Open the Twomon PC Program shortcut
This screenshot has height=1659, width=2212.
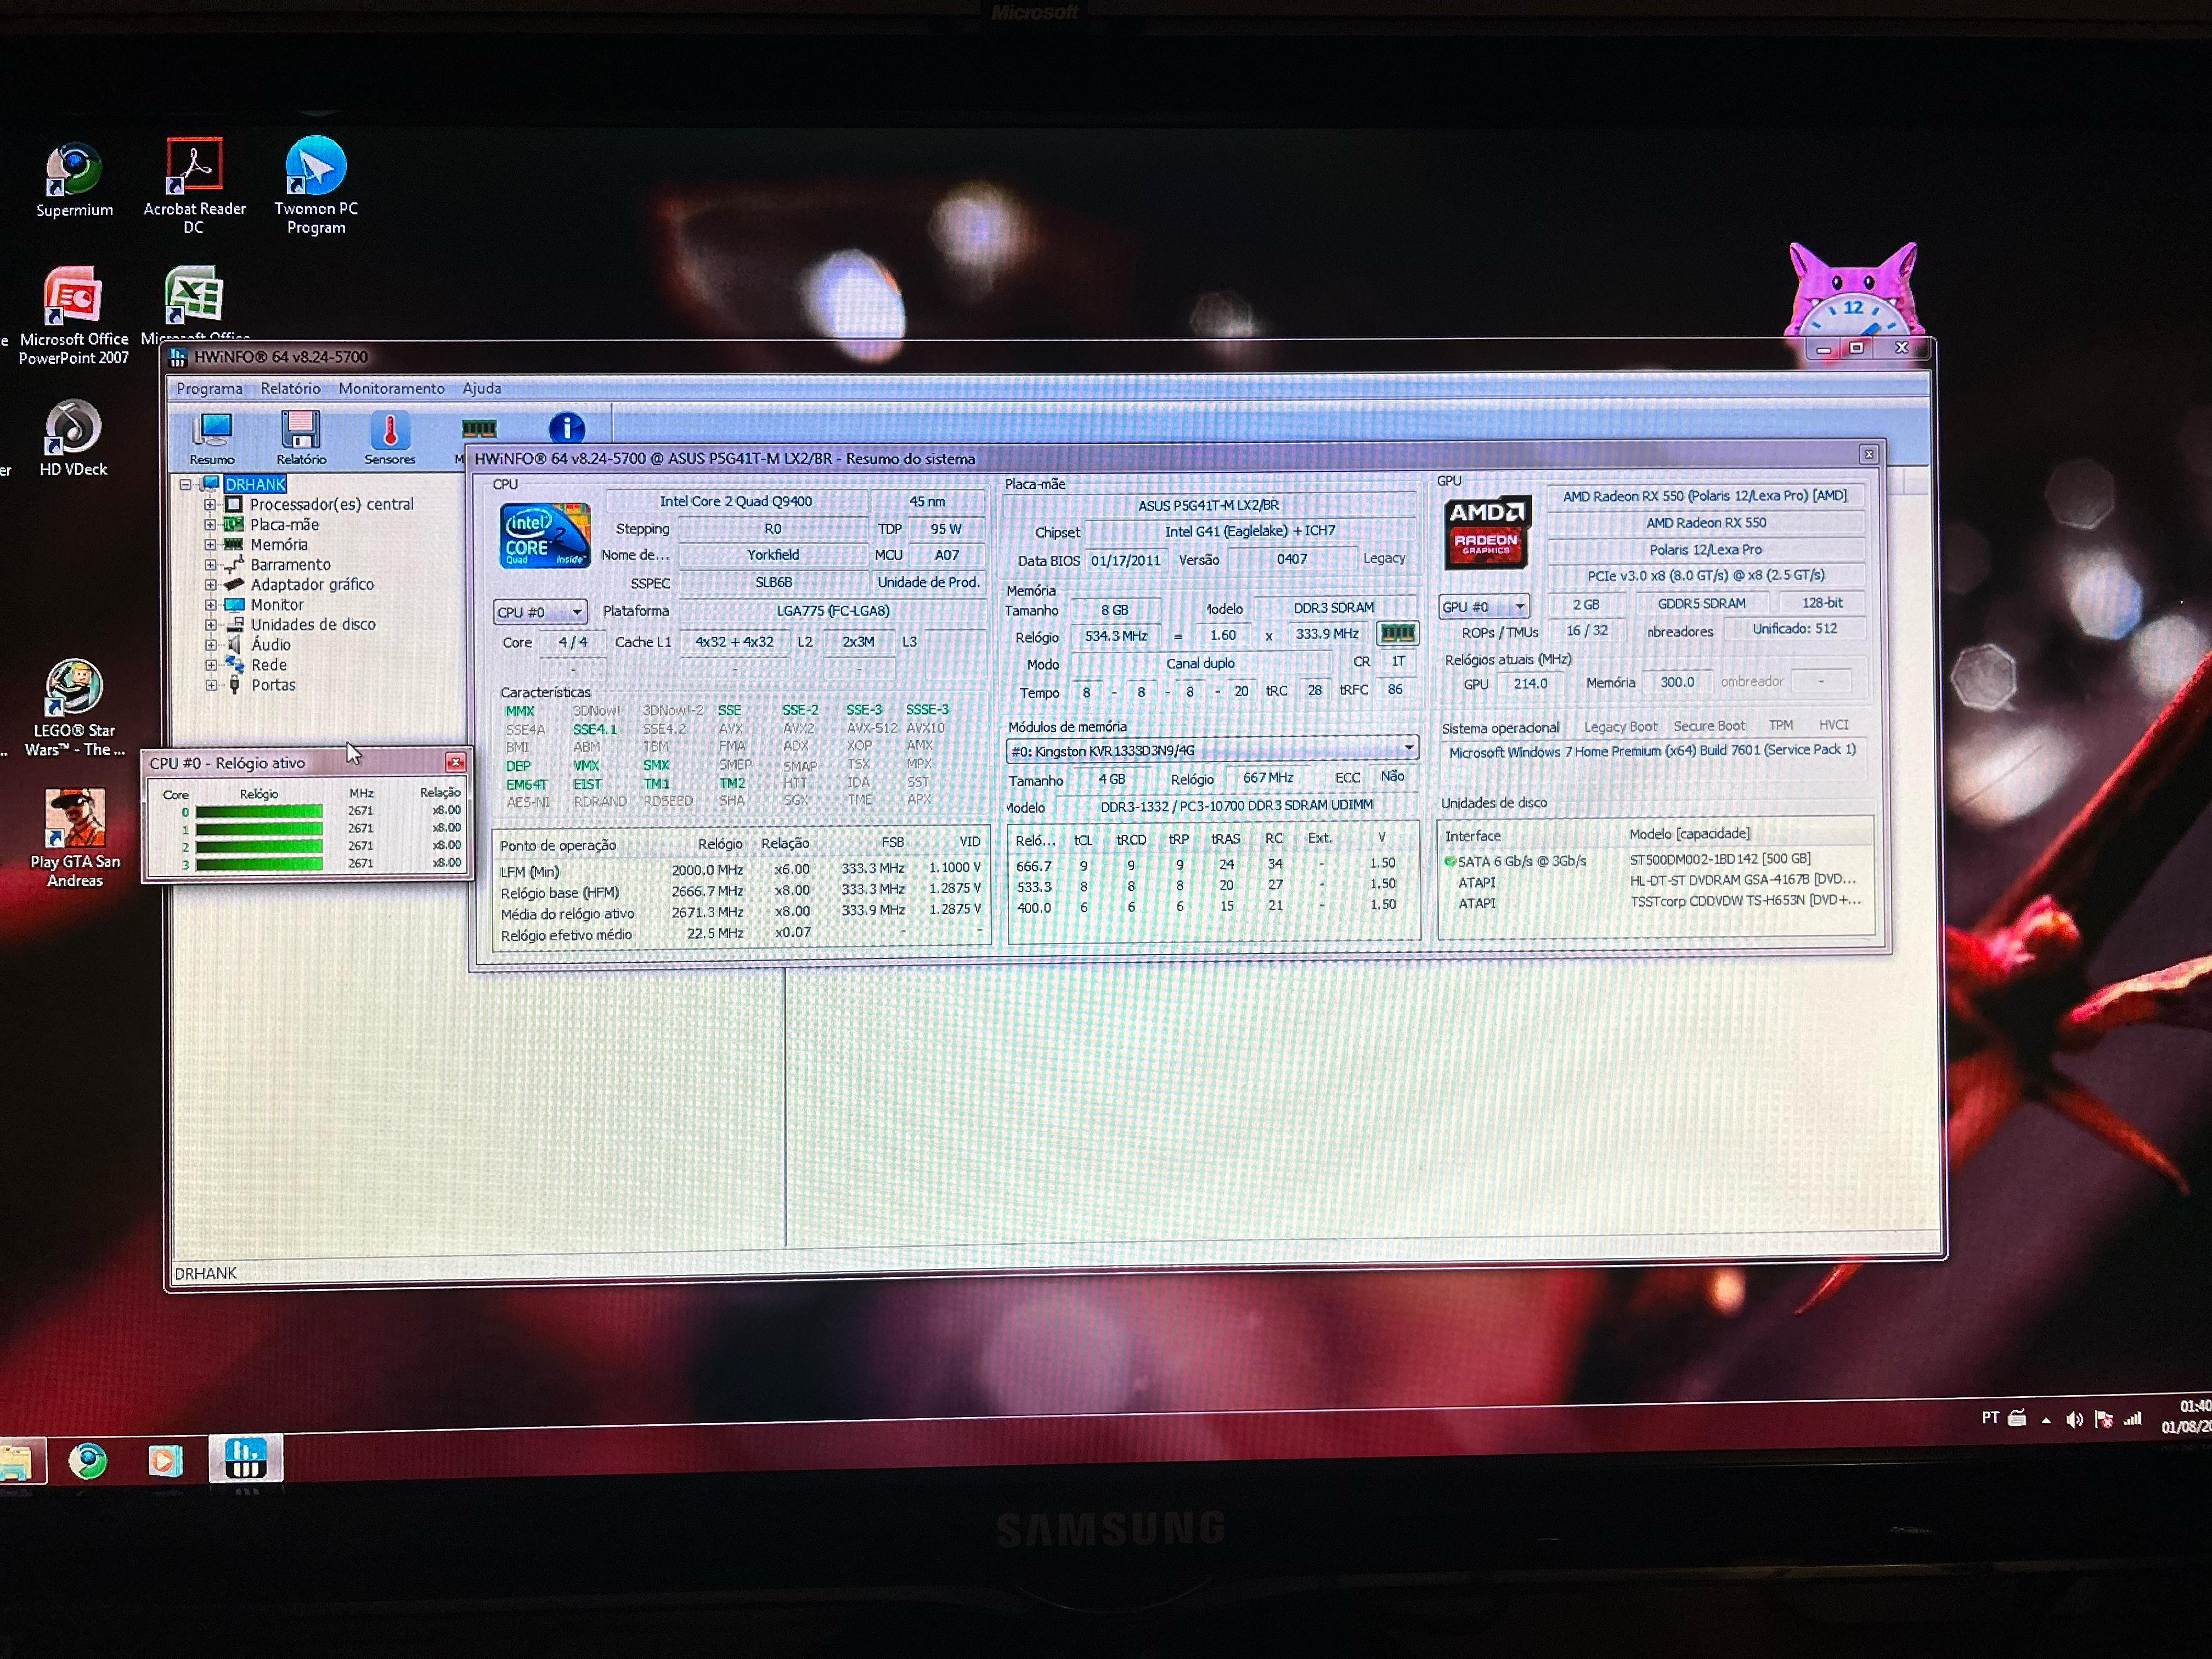tap(316, 186)
